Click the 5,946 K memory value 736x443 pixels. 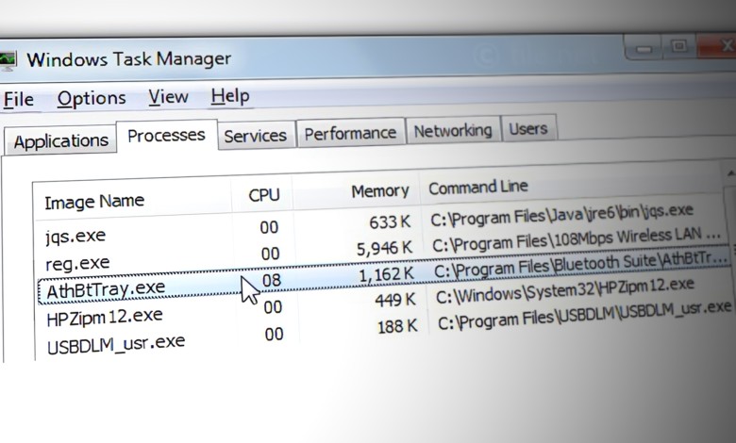tap(384, 249)
